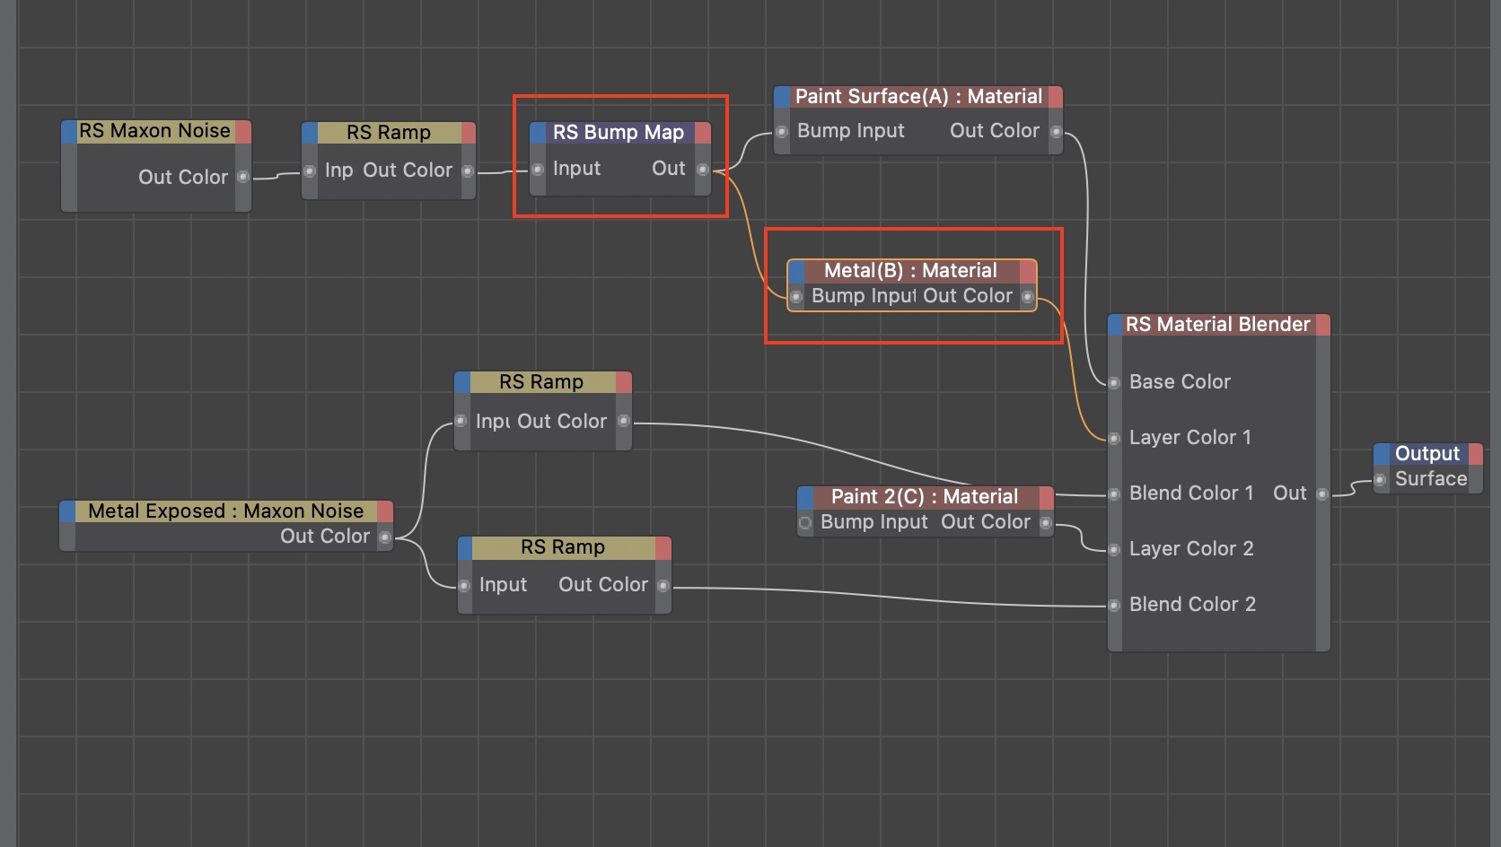Click the Base Color input port
This screenshot has width=1501, height=847.
click(1114, 383)
